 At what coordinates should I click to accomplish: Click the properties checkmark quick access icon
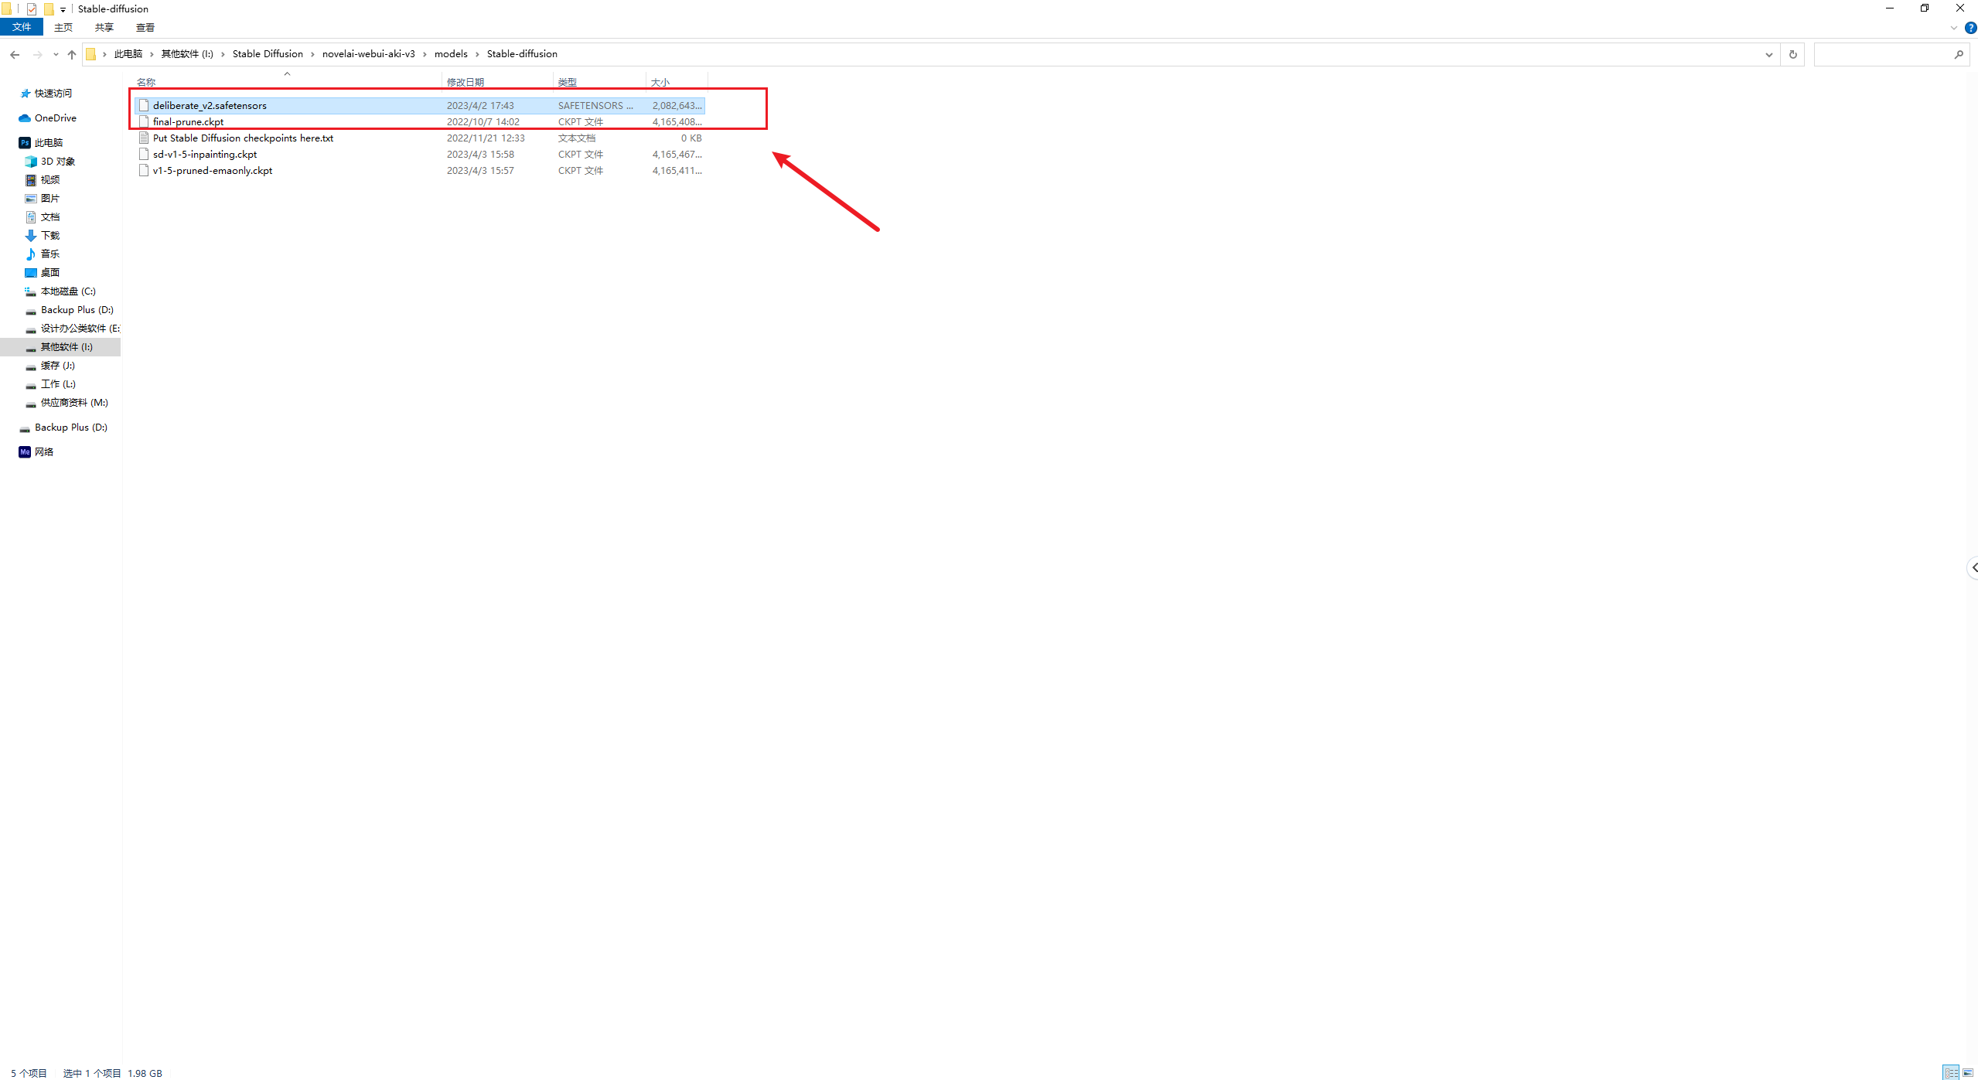pyautogui.click(x=32, y=9)
